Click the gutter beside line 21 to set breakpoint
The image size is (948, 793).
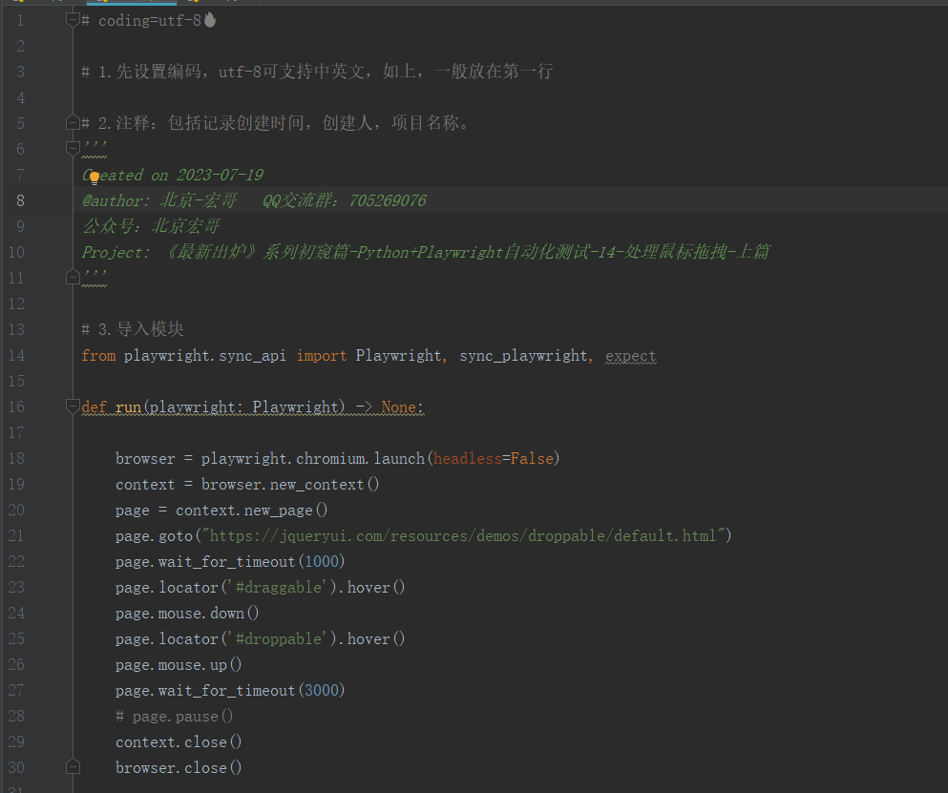[46, 535]
